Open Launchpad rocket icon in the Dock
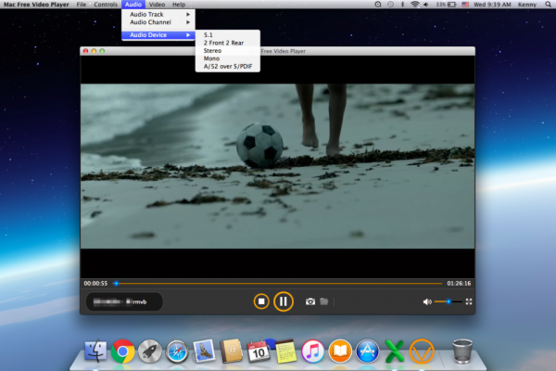This screenshot has height=371, width=556. tap(149, 352)
